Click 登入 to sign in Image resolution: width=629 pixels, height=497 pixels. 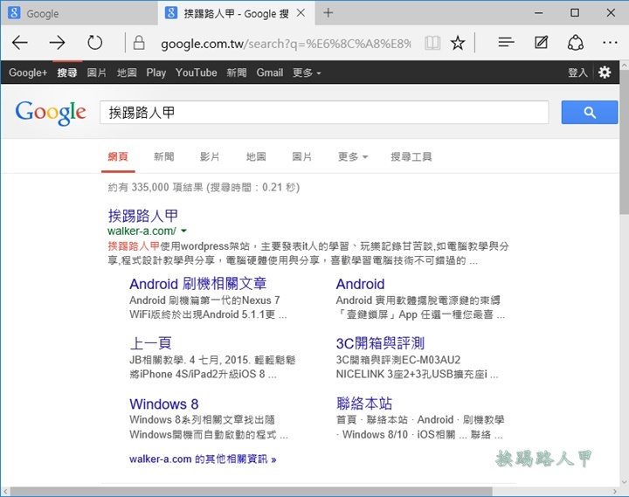click(x=577, y=72)
